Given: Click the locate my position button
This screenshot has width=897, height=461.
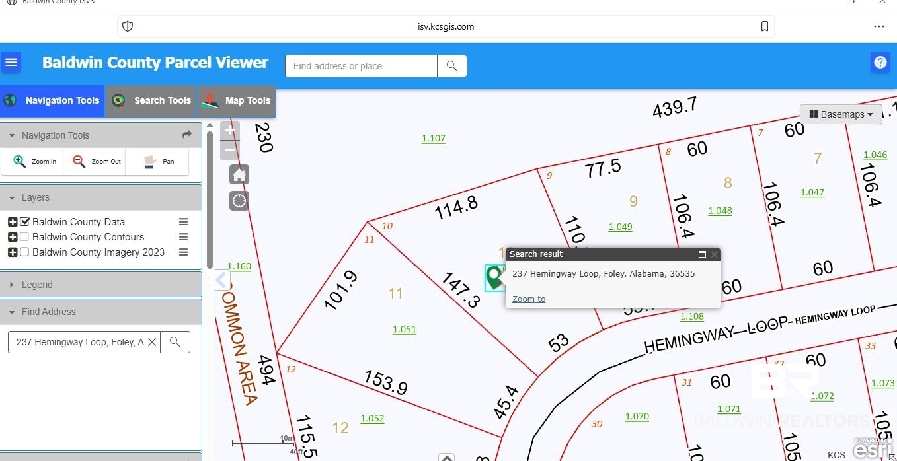Looking at the screenshot, I should 239,201.
